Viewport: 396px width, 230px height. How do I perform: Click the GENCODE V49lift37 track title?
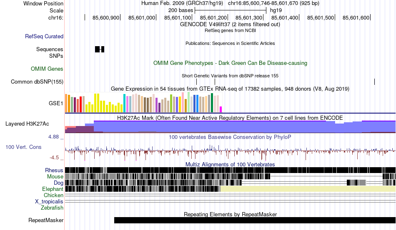(230, 25)
